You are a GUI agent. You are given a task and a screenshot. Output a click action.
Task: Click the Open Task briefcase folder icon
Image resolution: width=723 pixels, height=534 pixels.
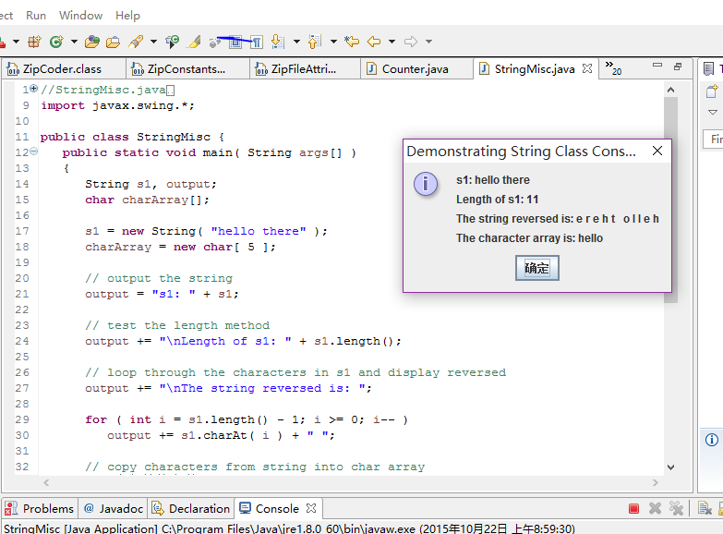(113, 42)
